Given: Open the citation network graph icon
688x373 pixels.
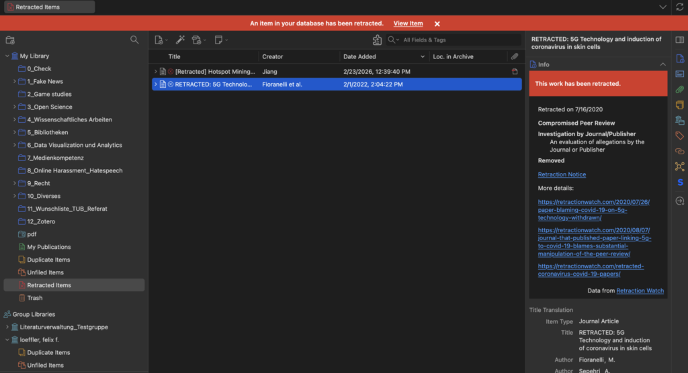Looking at the screenshot, I should click(x=680, y=166).
